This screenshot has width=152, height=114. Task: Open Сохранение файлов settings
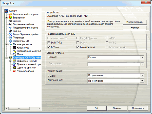(23, 24)
